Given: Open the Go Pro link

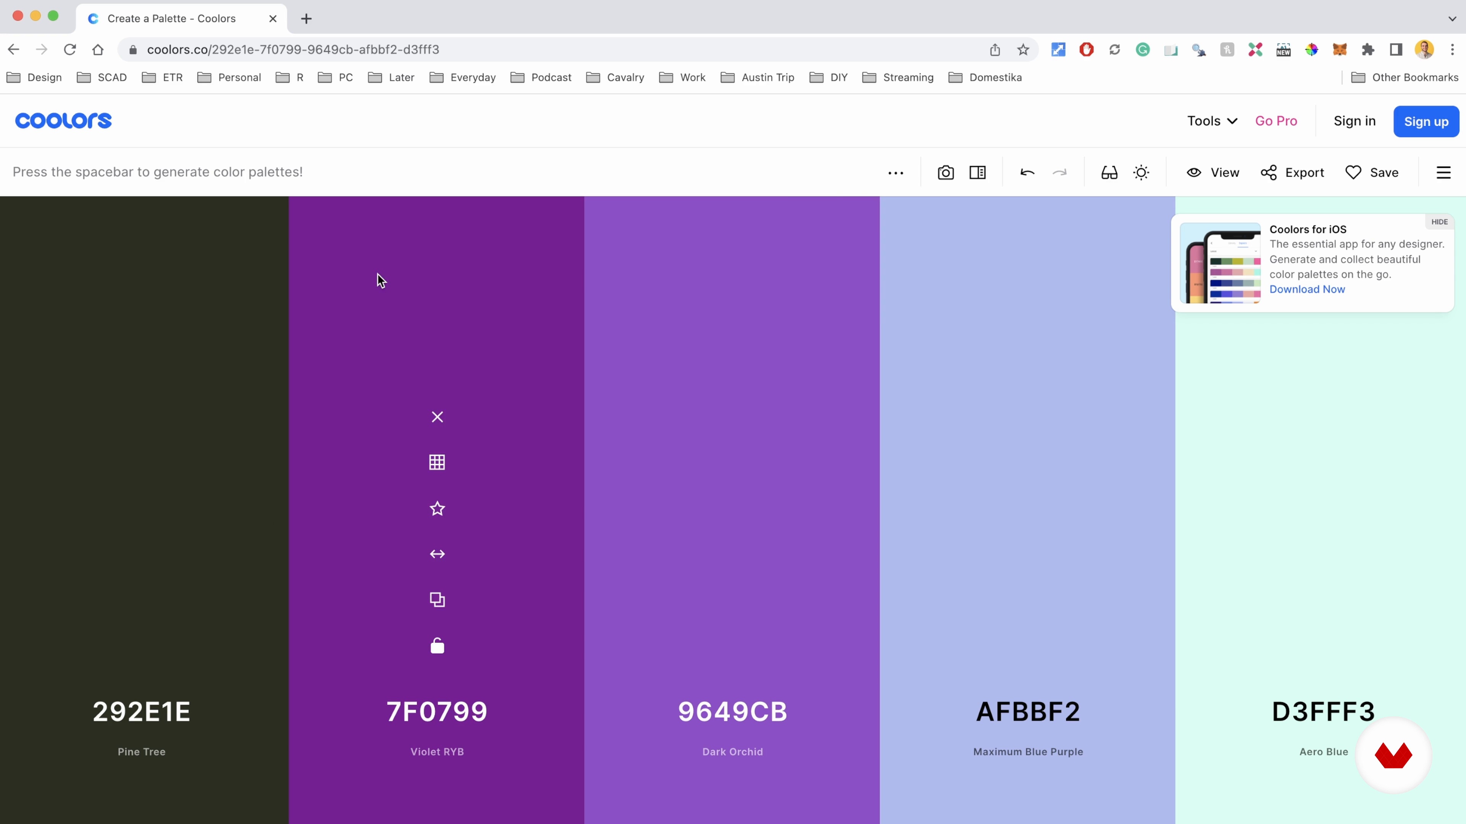Looking at the screenshot, I should 1276,121.
